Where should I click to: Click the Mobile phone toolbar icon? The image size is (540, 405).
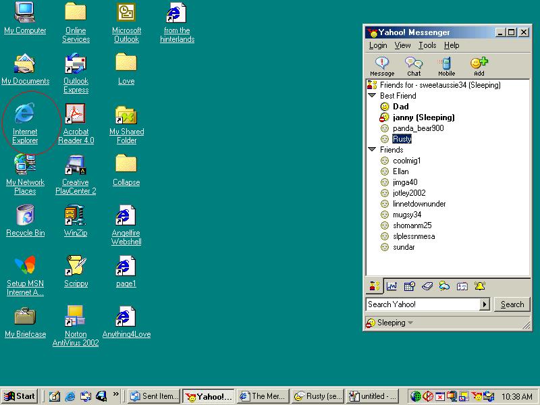point(446,65)
